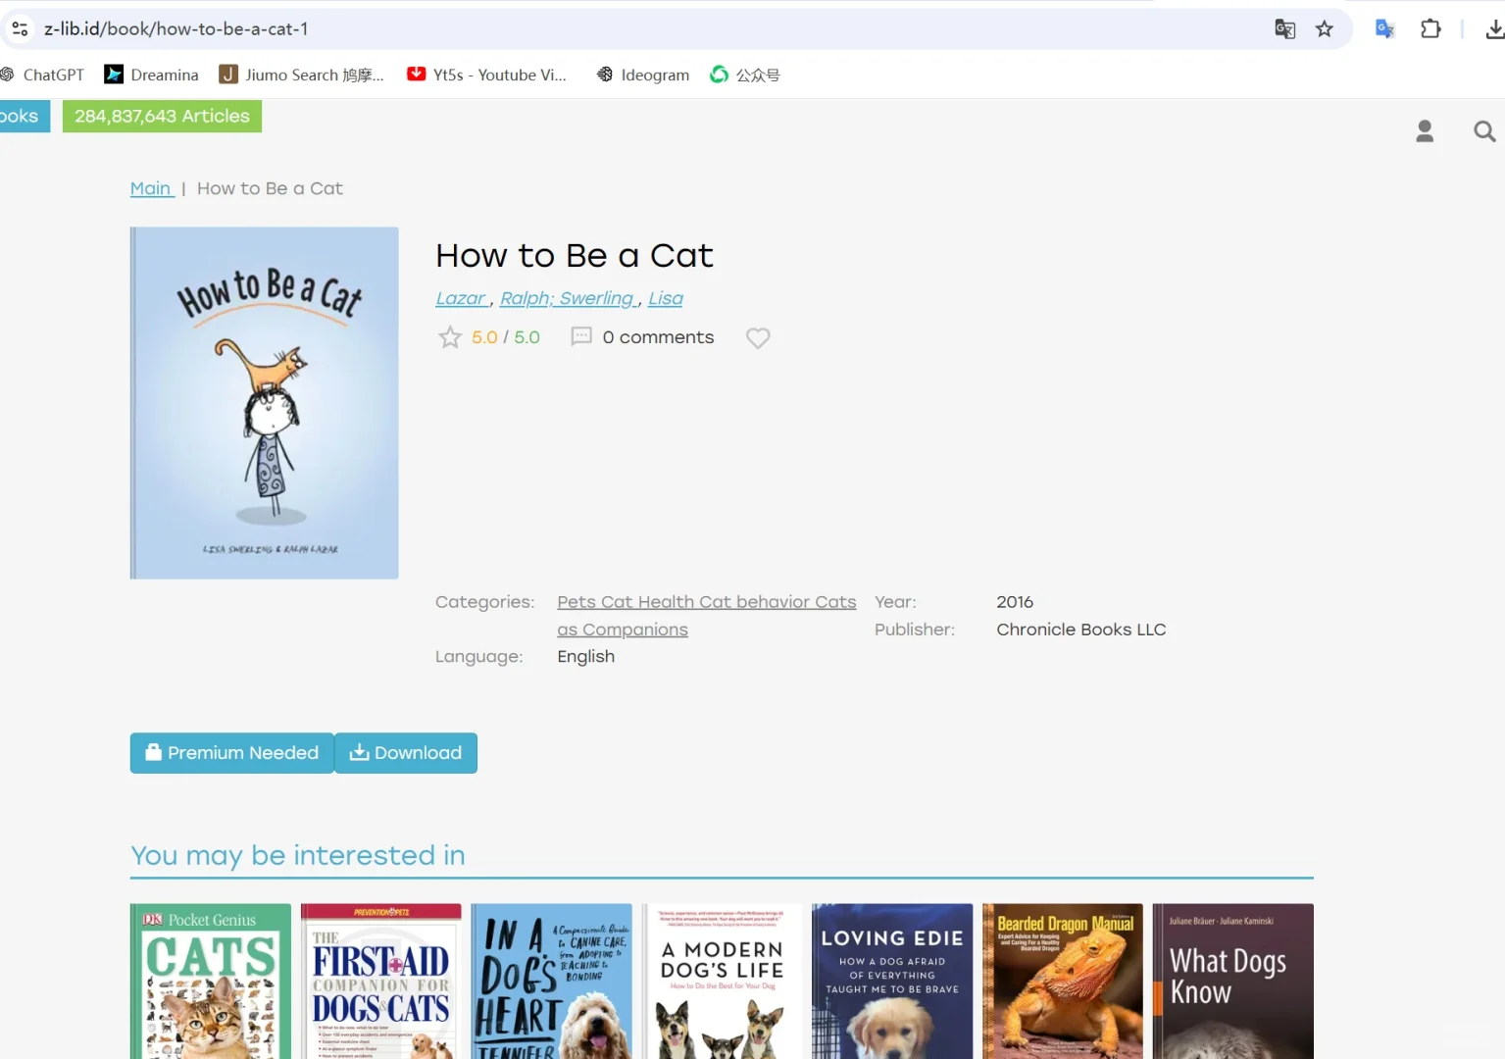Open the browser extensions puzzle icon
This screenshot has height=1059, width=1505.
pos(1430,28)
